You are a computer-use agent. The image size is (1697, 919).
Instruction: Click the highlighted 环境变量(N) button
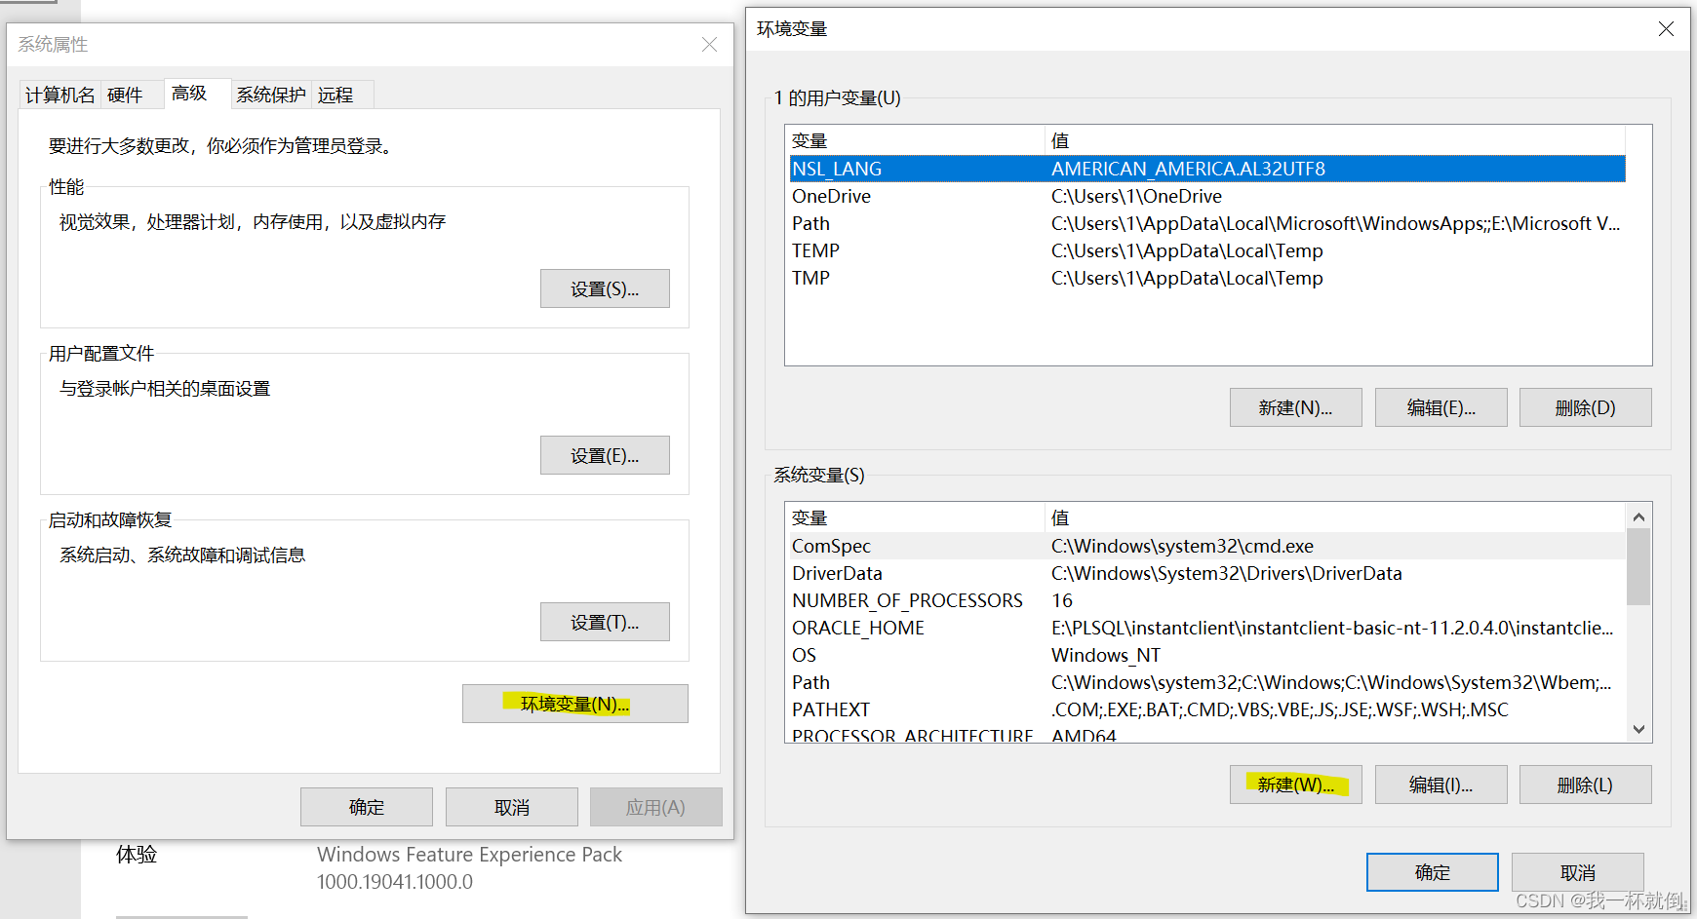click(574, 703)
